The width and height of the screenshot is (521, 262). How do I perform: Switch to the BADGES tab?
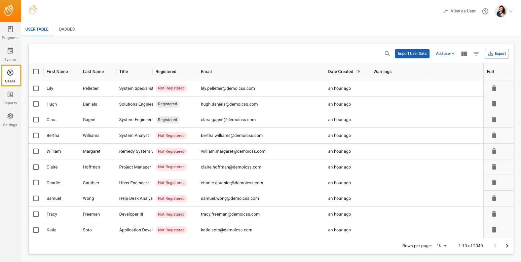pyautogui.click(x=67, y=29)
